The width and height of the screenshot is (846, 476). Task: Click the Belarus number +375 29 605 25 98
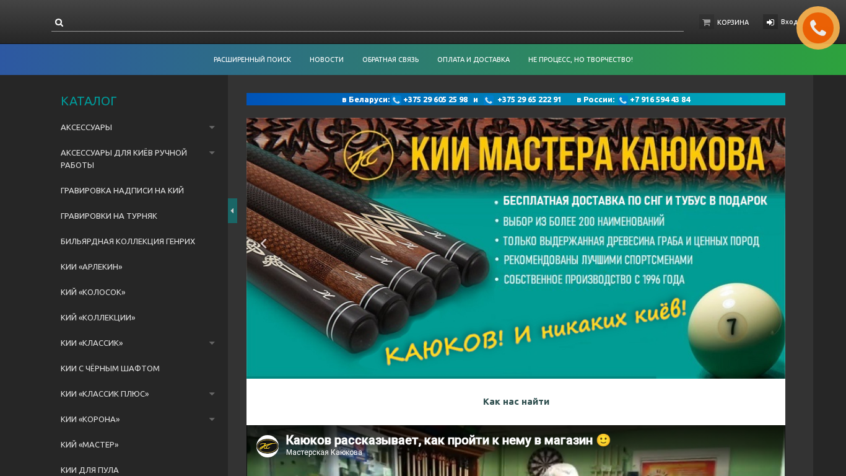[435, 100]
